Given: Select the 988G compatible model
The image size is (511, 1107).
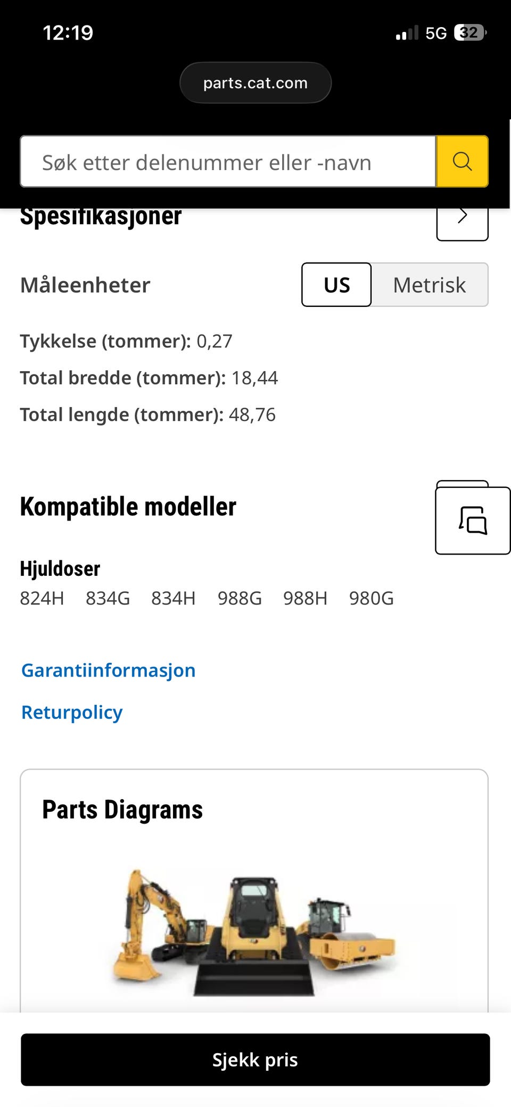Looking at the screenshot, I should (x=240, y=599).
